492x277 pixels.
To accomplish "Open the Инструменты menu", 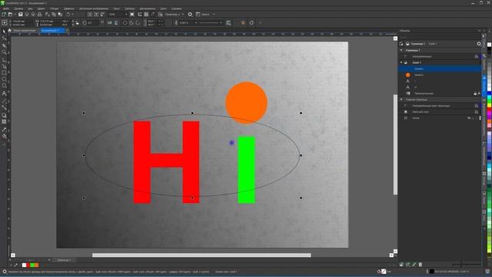I will 147,8.
